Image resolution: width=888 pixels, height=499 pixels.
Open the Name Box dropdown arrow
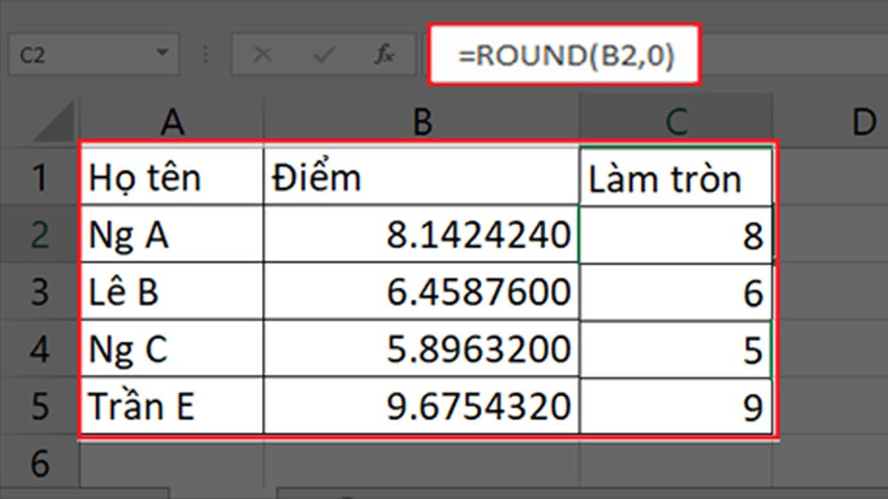point(162,53)
